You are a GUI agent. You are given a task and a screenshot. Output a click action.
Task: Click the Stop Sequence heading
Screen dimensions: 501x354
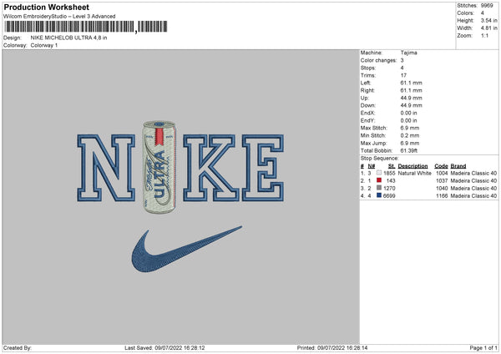click(x=380, y=159)
